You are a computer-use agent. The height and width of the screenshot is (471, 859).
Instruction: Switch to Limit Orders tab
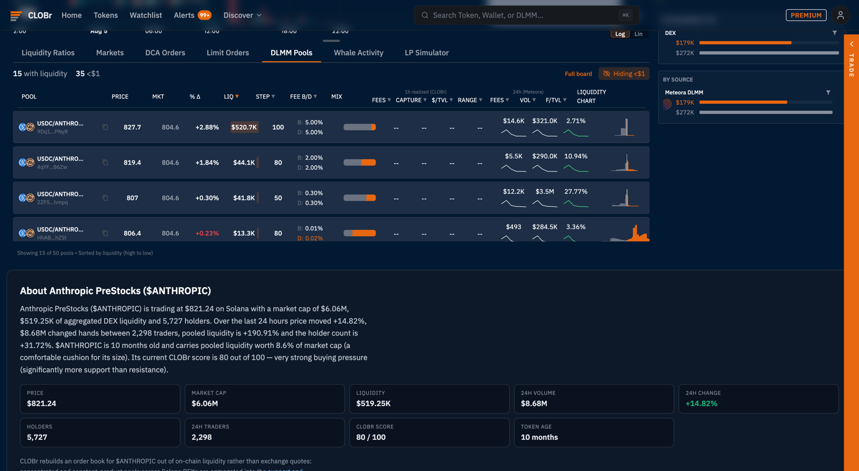[x=228, y=53]
